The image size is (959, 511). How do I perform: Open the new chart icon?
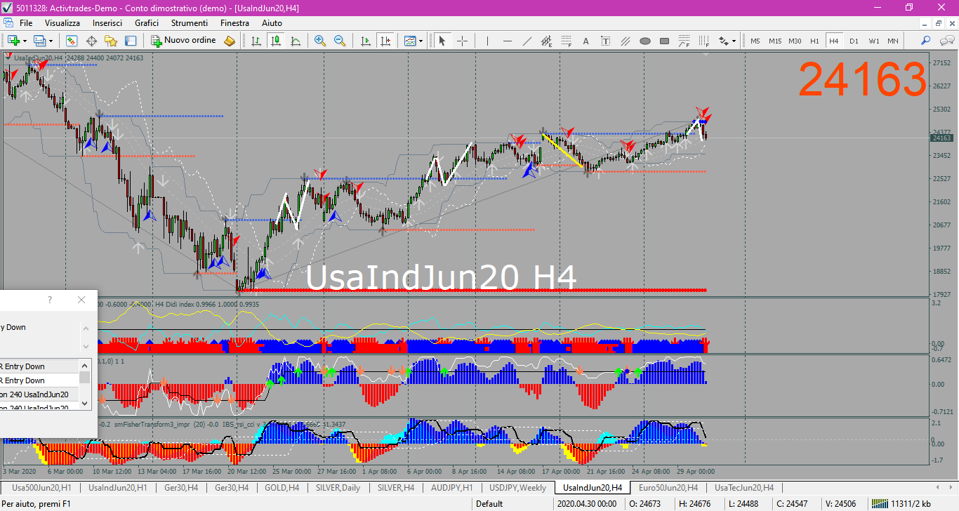click(x=13, y=41)
